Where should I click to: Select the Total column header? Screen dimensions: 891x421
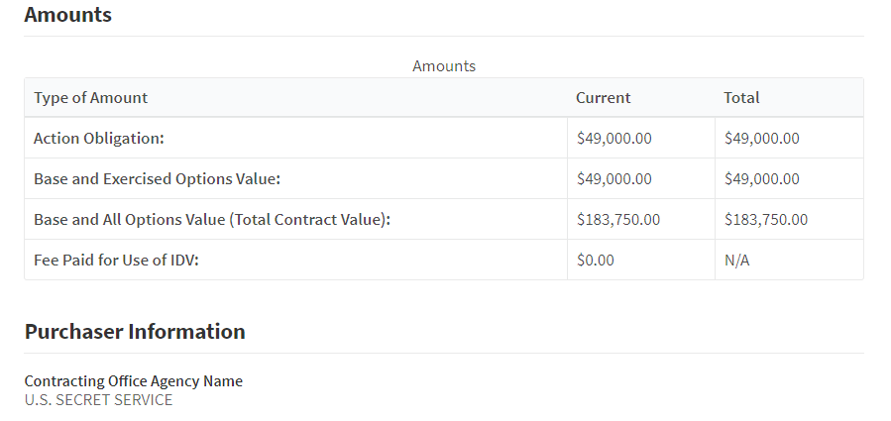(x=741, y=98)
